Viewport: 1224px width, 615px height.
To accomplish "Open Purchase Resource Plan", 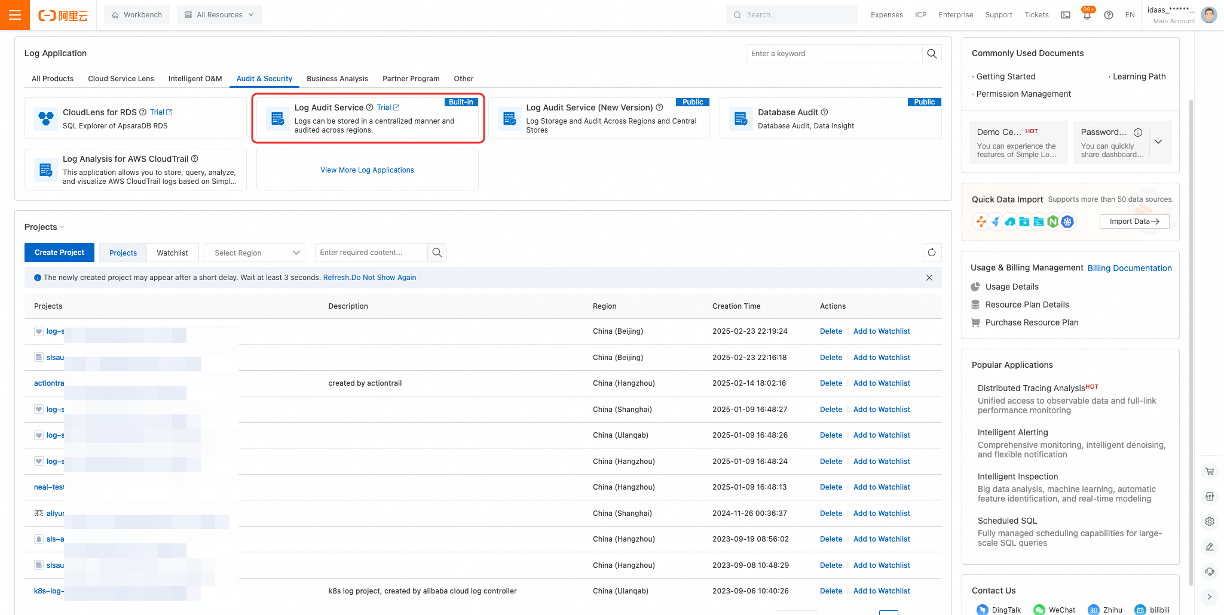I will 1032,322.
